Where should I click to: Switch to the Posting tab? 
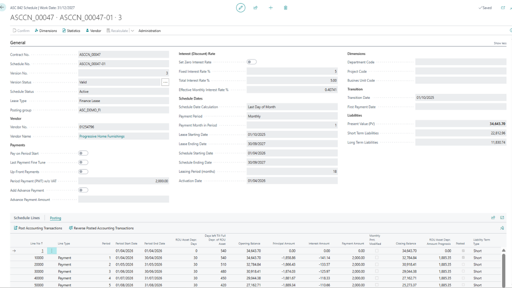pos(55,218)
